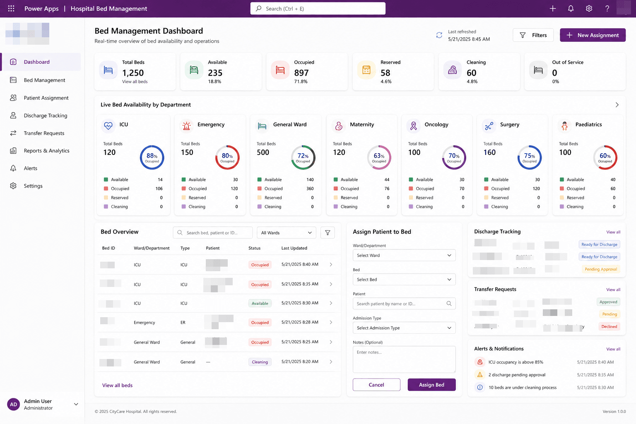636x424 pixels.
Task: Expand the Admin User account chevron
Action: click(76, 404)
